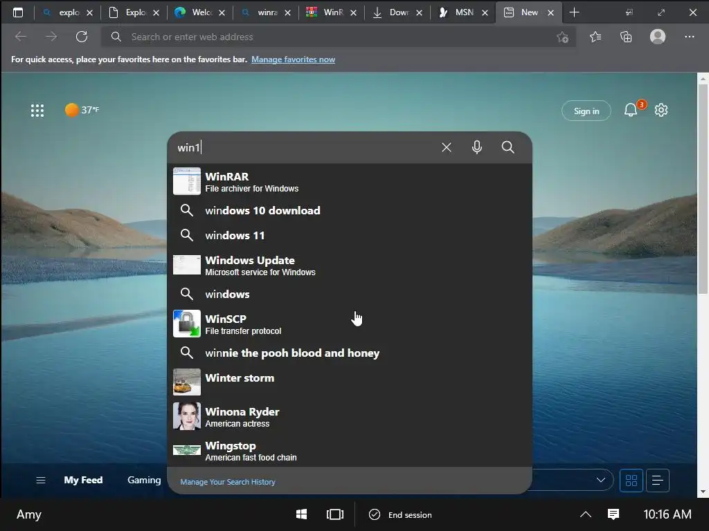Choose the Winter storm suggestion
This screenshot has height=531, width=709.
(350, 382)
